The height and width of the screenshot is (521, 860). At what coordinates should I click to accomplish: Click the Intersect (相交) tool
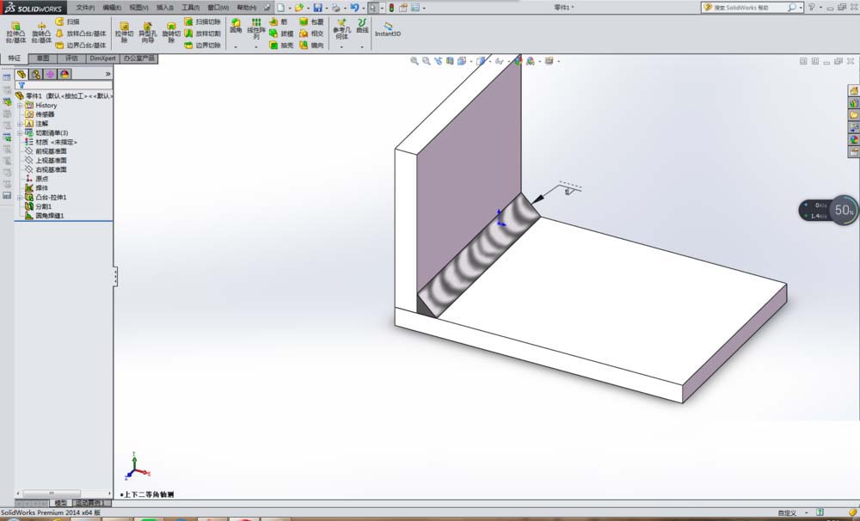click(x=311, y=34)
